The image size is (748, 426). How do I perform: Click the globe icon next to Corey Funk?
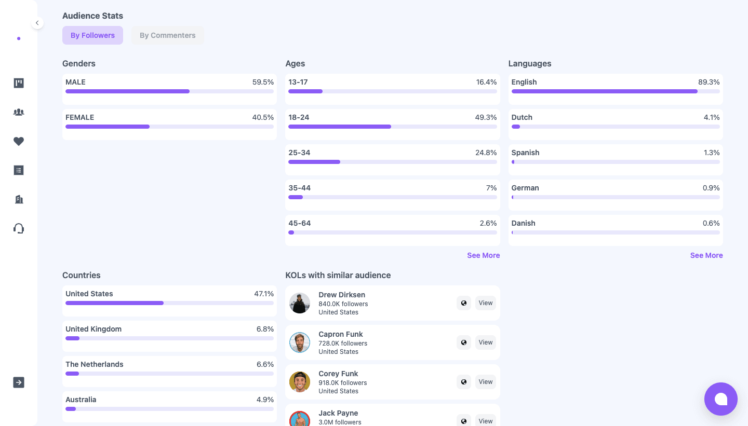click(464, 382)
